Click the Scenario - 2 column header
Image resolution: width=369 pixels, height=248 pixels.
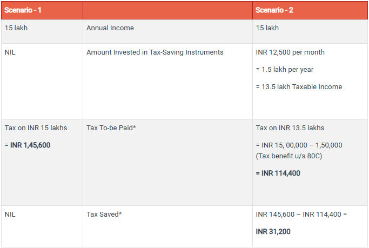pyautogui.click(x=276, y=10)
